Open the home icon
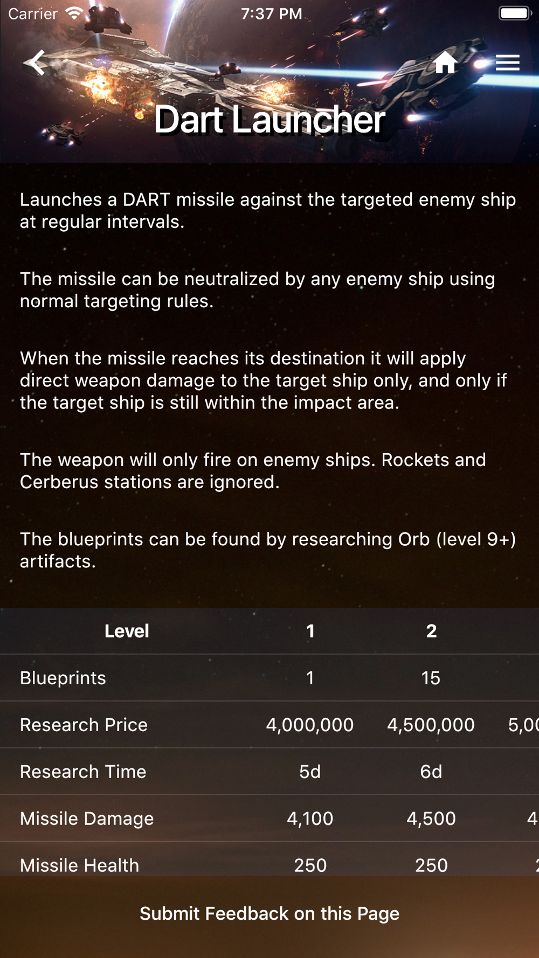The height and width of the screenshot is (958, 539). tap(445, 63)
